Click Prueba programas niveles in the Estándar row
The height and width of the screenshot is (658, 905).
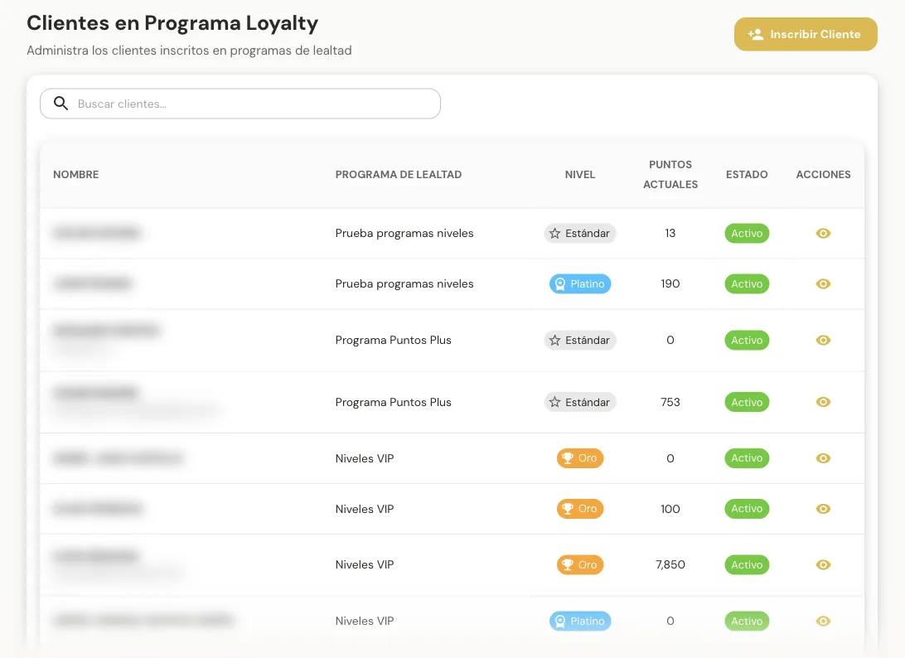(404, 233)
